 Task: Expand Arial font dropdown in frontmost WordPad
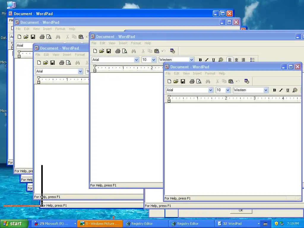(210, 90)
